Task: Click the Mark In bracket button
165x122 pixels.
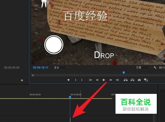Action: point(76,80)
